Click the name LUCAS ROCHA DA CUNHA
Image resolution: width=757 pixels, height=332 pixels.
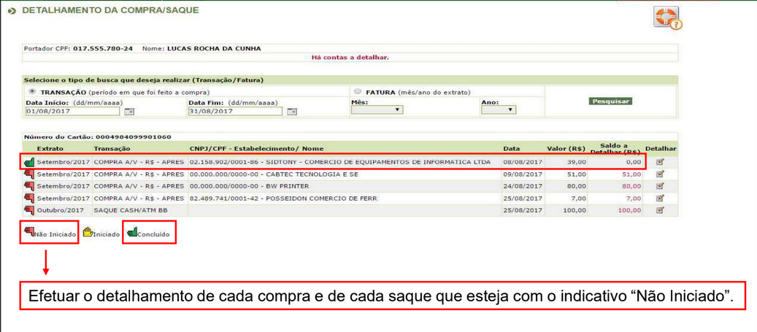tap(214, 49)
